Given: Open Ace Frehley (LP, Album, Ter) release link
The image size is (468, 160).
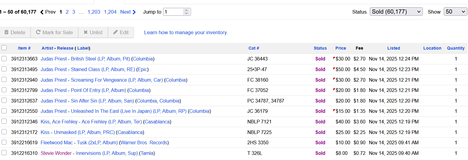Looking at the screenshot, I should [112, 122].
